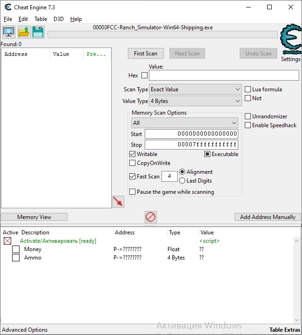Open the Value Type dropdown
302x335 pixels.
[195, 101]
